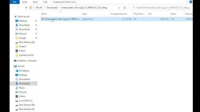
Task: Click the Quick access star icon
Action: [x=15, y=16]
